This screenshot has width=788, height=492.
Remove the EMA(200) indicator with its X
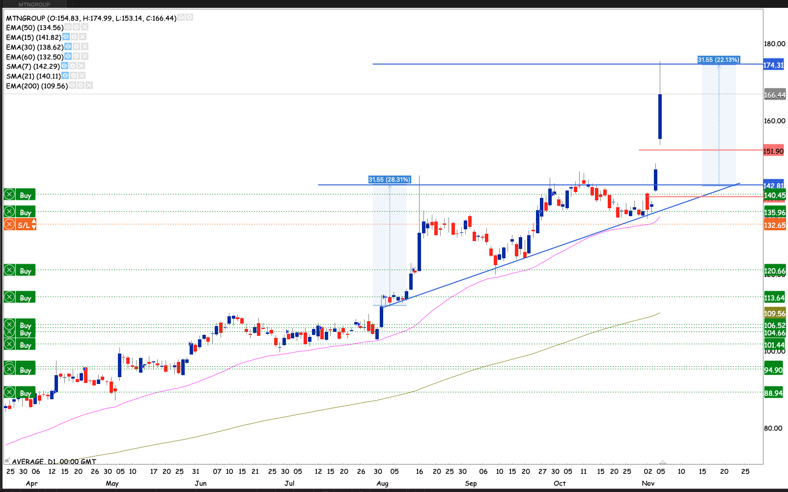click(89, 85)
